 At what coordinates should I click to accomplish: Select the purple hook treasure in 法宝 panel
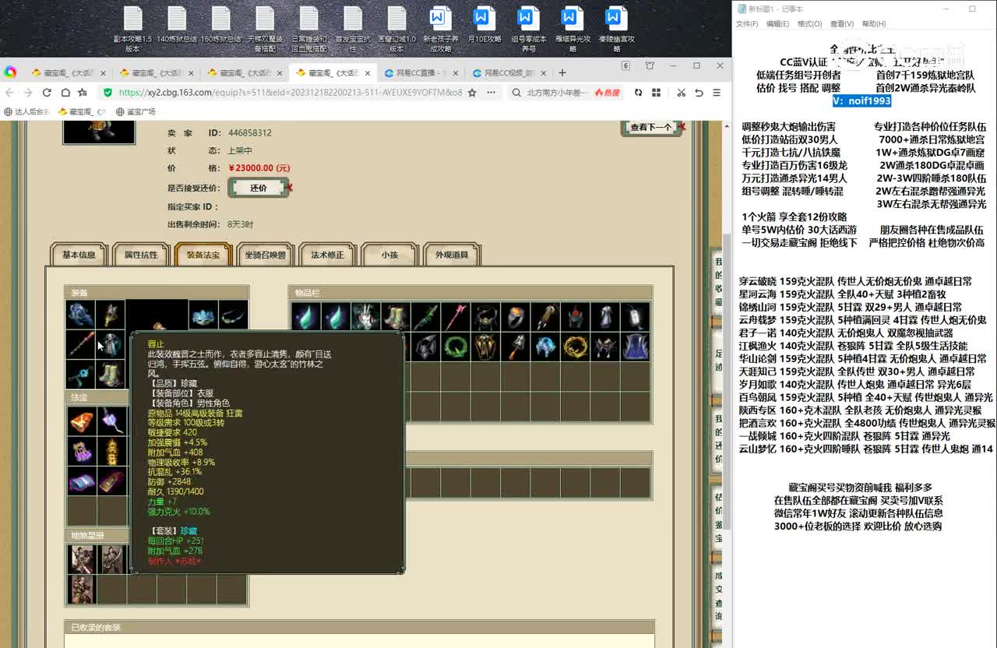pyautogui.click(x=111, y=421)
